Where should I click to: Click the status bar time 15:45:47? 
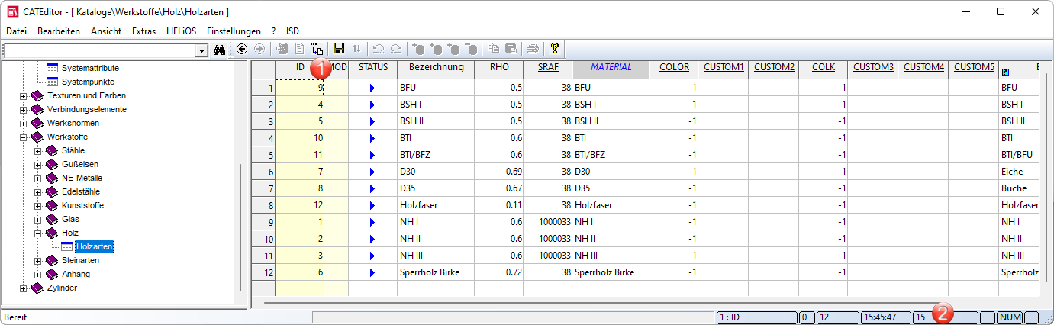[x=884, y=317]
